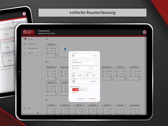This screenshot has height=126, width=168.
Task: Open the Küche EG room card
Action: (x=93, y=110)
